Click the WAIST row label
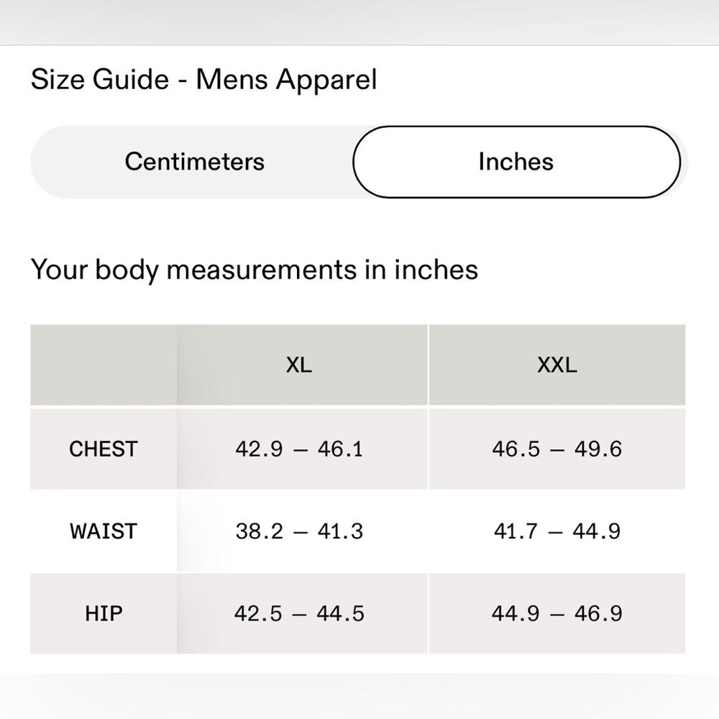This screenshot has width=719, height=719. tap(104, 531)
